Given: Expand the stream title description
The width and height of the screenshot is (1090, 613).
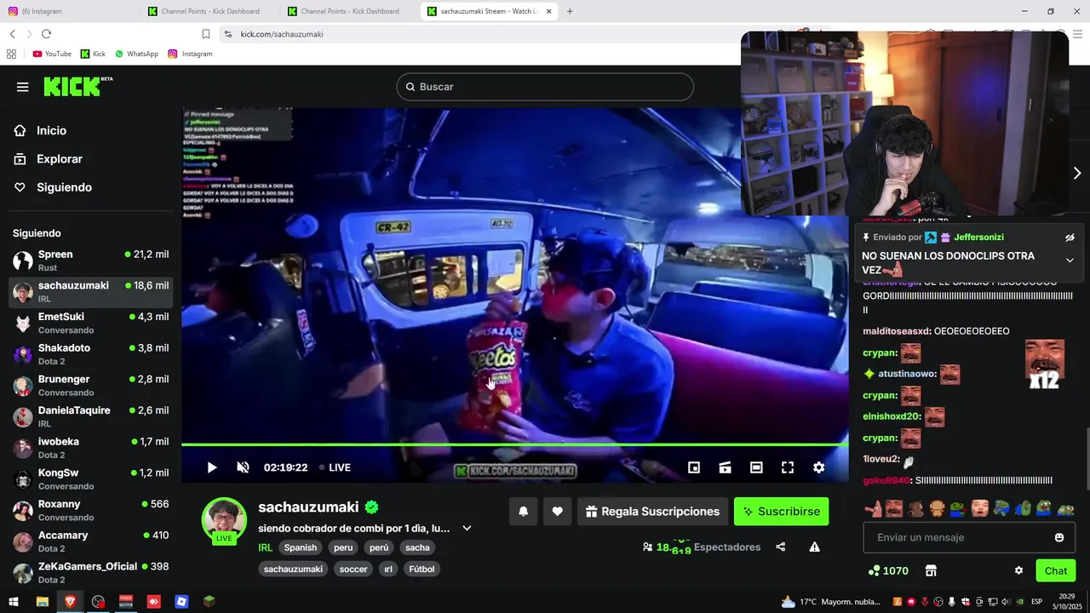Looking at the screenshot, I should tap(467, 528).
